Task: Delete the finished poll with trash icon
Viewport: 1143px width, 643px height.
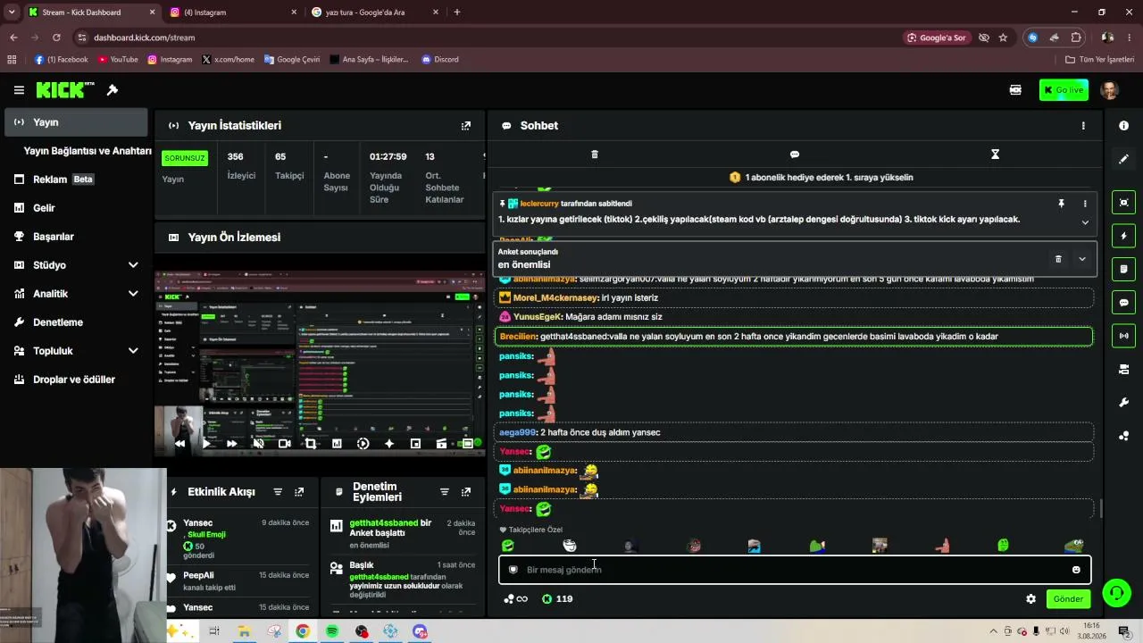Action: click(x=1058, y=259)
